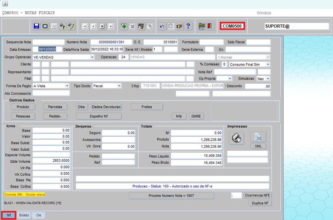
Task: Click the Duplica NF button
Action: click(x=260, y=203)
